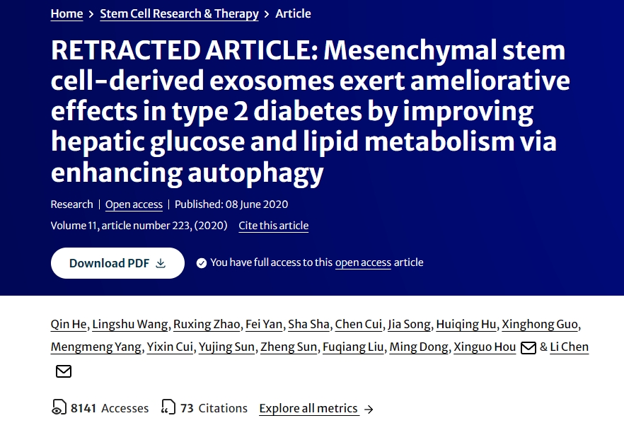The width and height of the screenshot is (624, 435).
Task: Explore all metrics for this article
Action: point(308,408)
